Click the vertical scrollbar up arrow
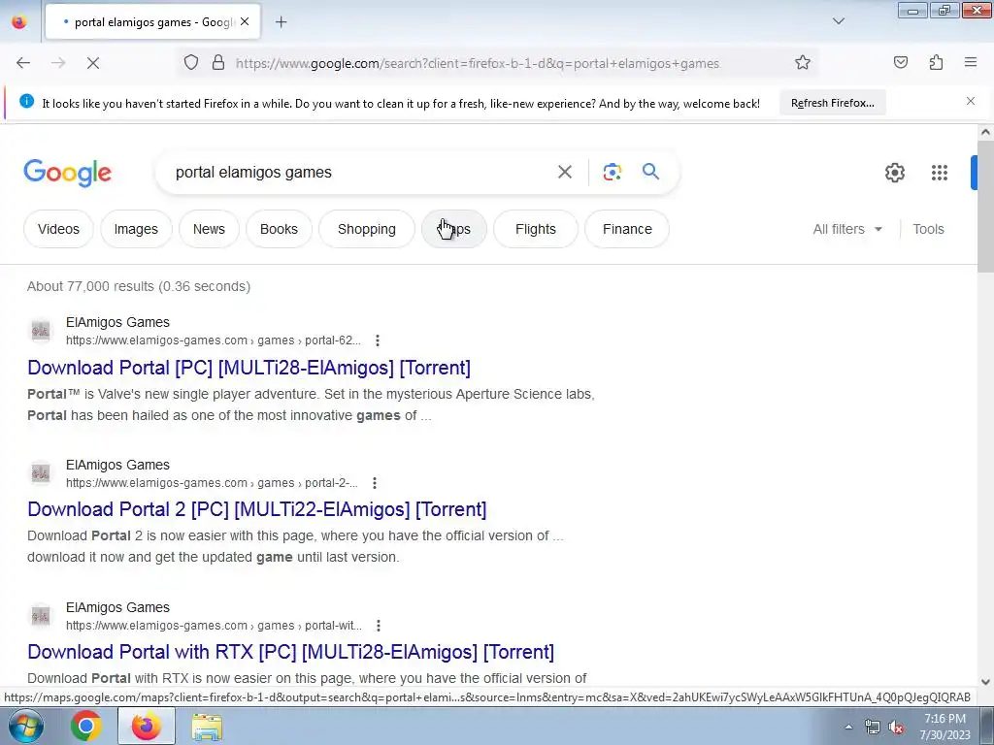 tap(985, 132)
